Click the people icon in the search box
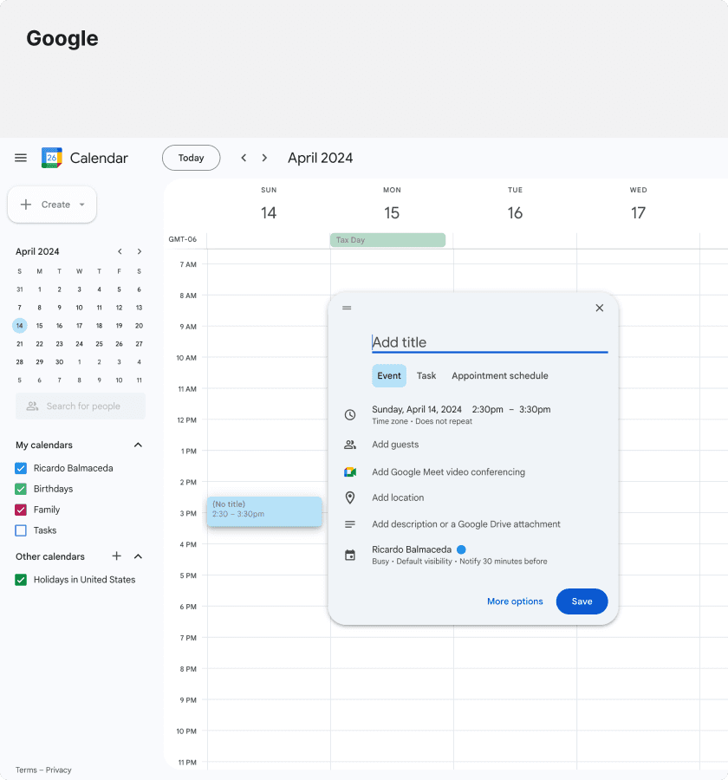The width and height of the screenshot is (728, 780). (32, 406)
